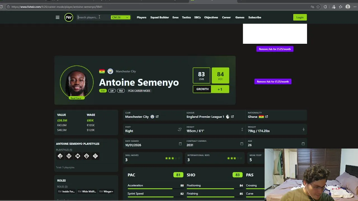Add page to favorites with star icon
Screen dimensions: 358x201
tap(318, 7)
